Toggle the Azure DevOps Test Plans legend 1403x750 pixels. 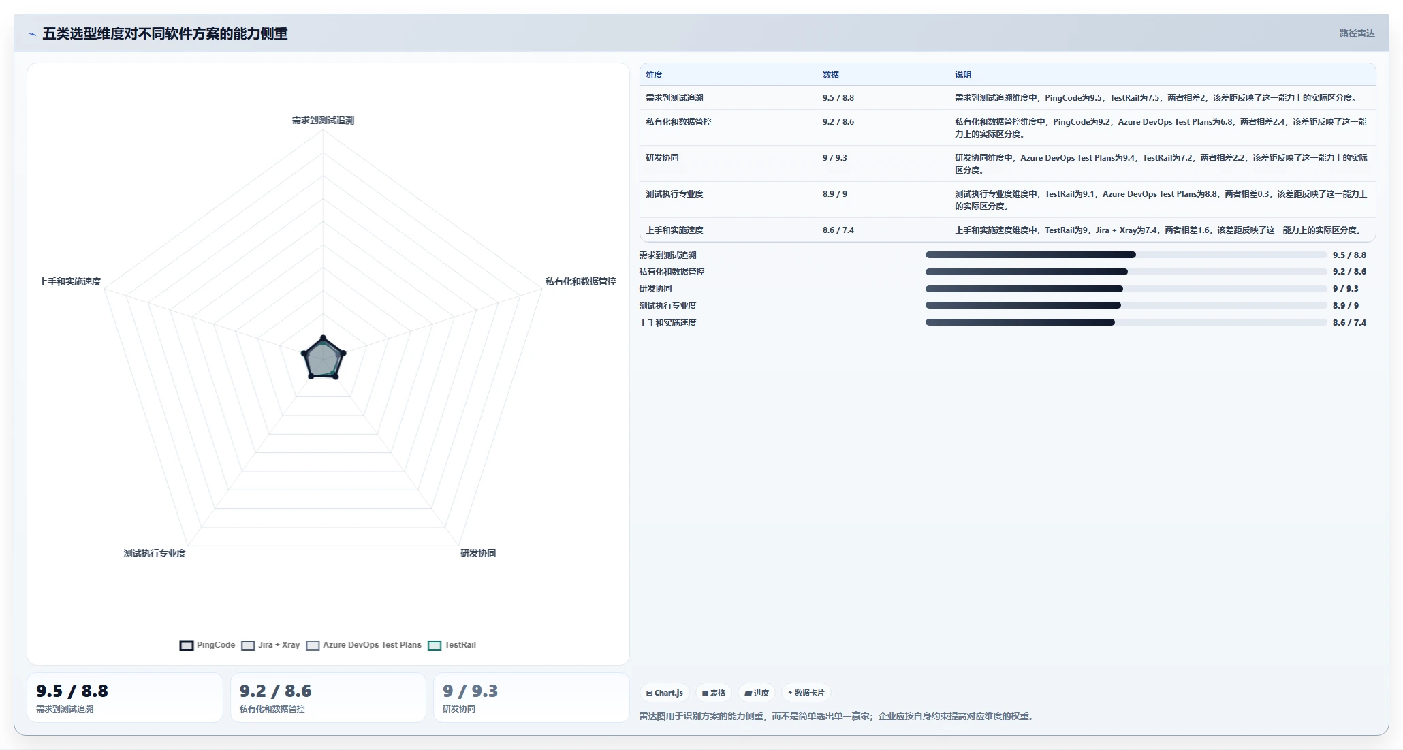364,645
